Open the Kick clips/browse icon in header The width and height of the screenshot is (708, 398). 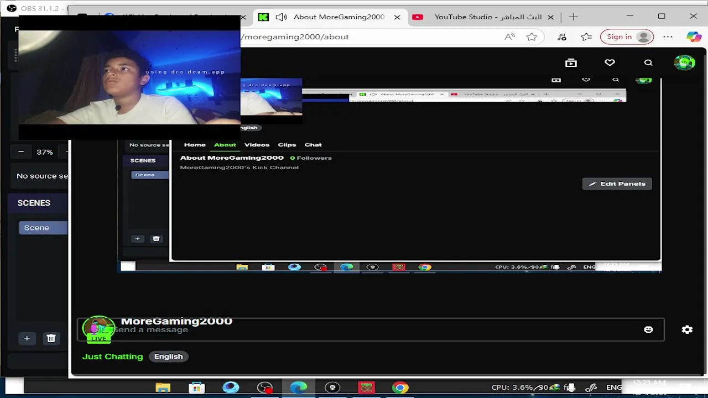(571, 62)
